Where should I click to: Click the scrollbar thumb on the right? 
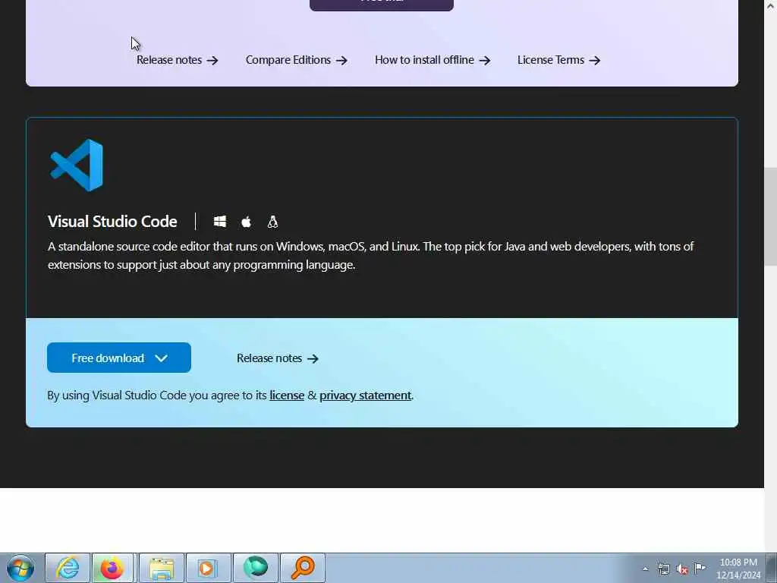(771, 217)
